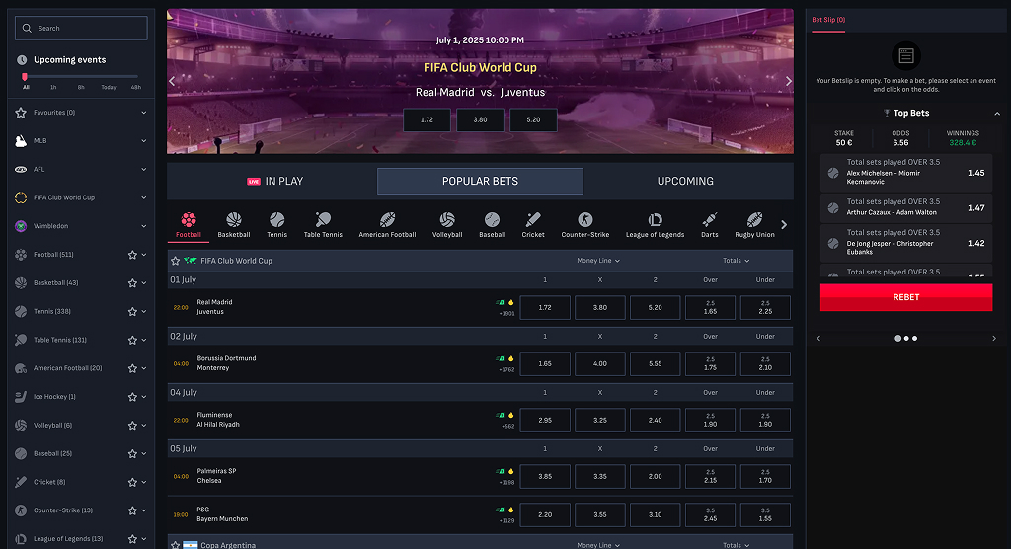Select the Table Tennis sport icon

click(x=323, y=220)
